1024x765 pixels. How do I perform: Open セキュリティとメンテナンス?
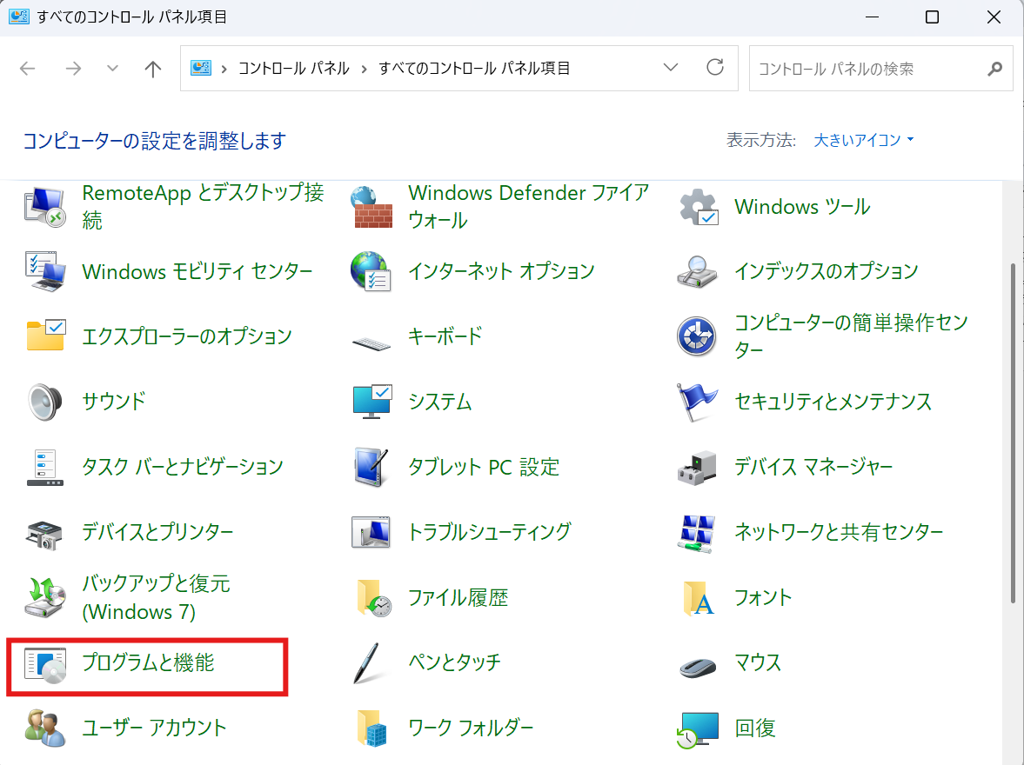(832, 402)
